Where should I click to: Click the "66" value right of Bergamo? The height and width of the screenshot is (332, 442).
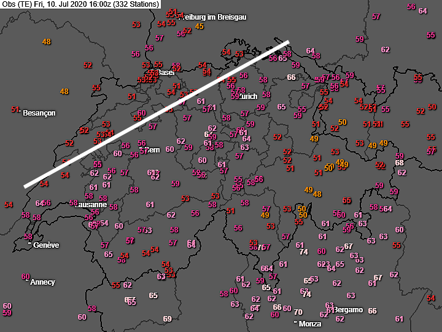pos(373,311)
